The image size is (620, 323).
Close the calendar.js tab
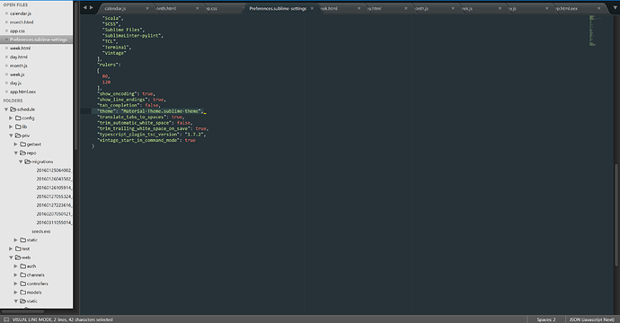click(x=147, y=8)
